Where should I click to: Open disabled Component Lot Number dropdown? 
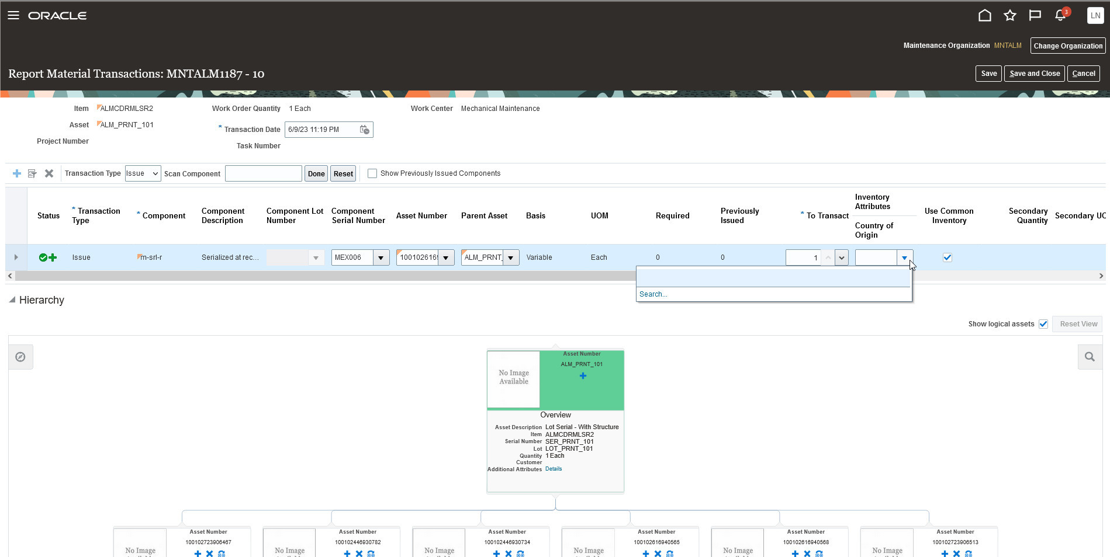pos(316,257)
